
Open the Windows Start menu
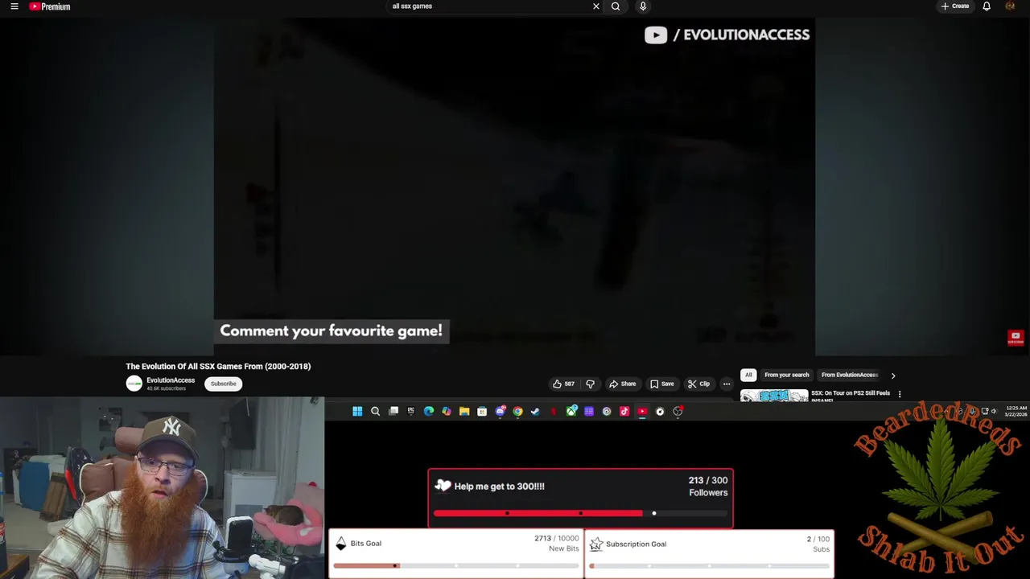click(357, 412)
